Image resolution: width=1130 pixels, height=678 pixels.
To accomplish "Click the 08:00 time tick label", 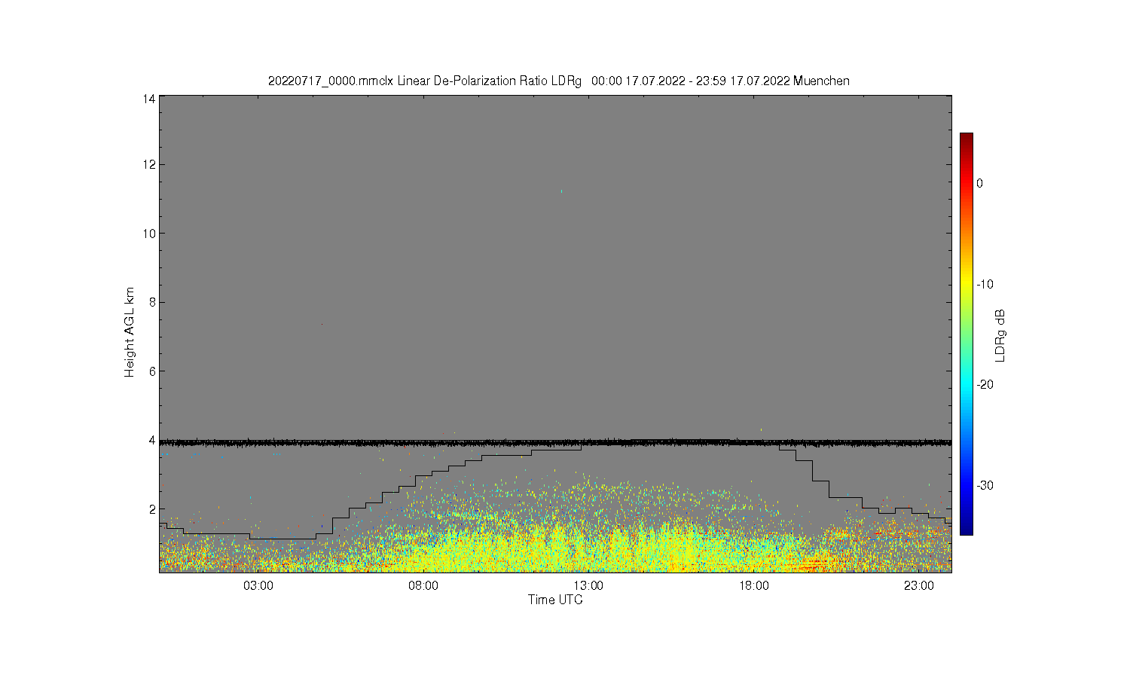I will coord(423,585).
